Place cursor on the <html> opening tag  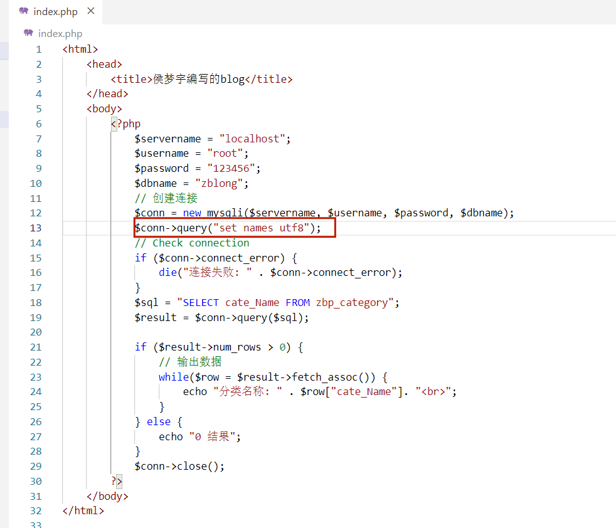(x=80, y=50)
